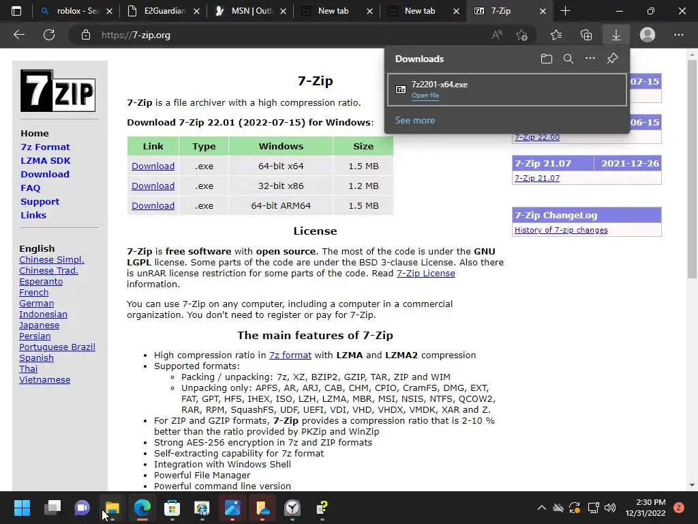Open notification center badge
698x524 pixels.
pos(678,508)
